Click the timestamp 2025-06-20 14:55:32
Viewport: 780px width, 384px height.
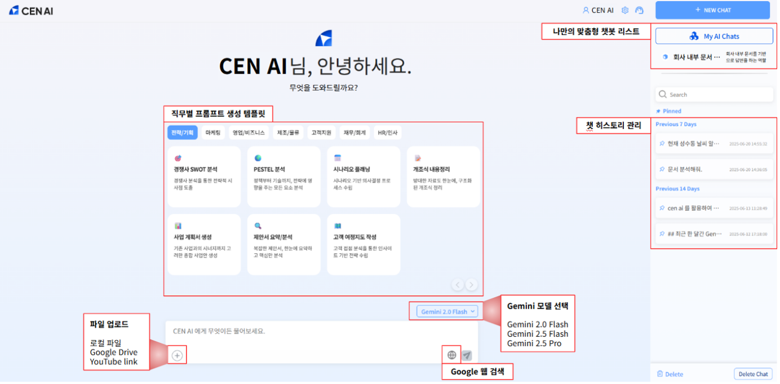(x=748, y=144)
